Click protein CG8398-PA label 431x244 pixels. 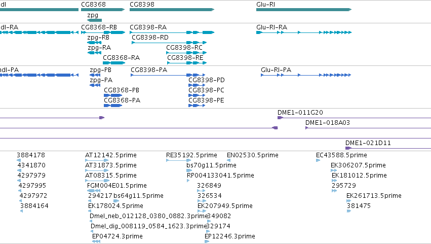[x=149, y=70]
